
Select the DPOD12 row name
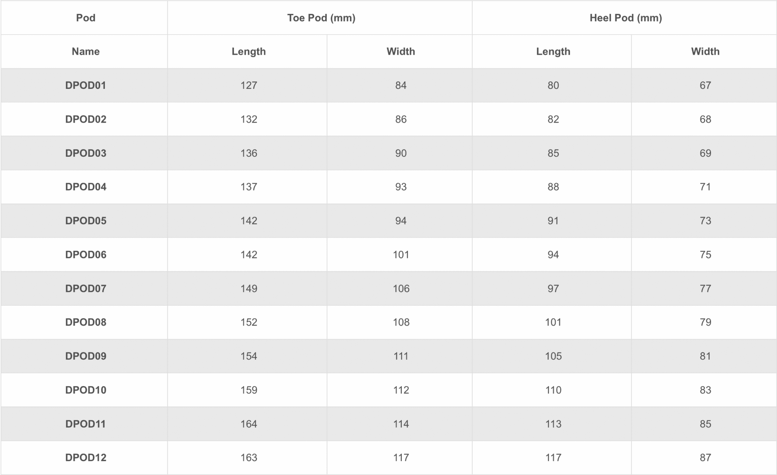pyautogui.click(x=85, y=458)
